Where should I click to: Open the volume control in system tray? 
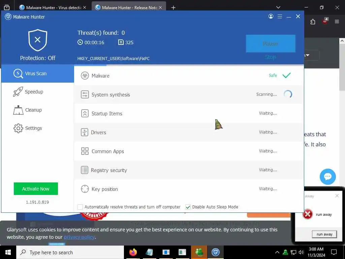click(301, 252)
